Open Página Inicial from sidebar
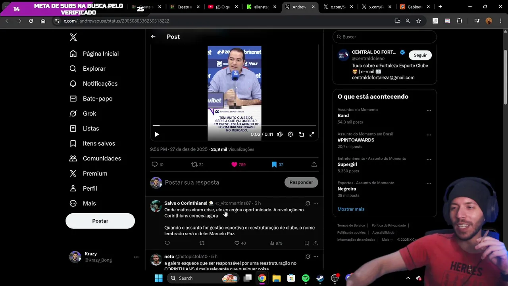This screenshot has height=286, width=508. (x=94, y=54)
